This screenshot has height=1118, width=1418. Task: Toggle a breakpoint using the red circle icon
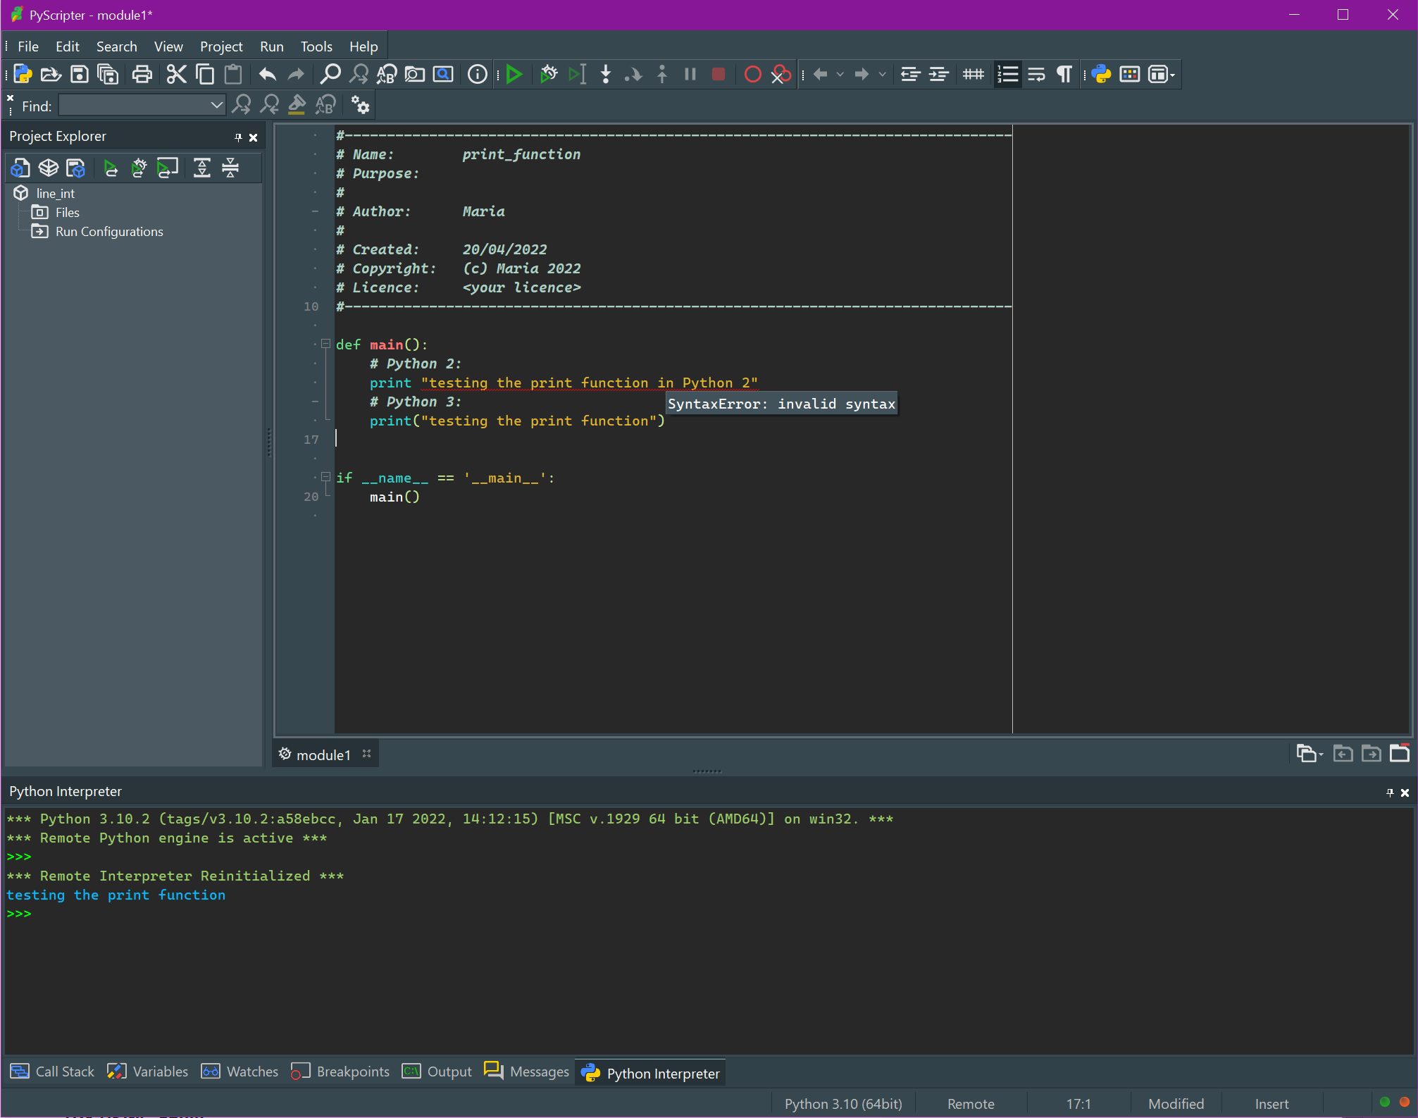click(x=752, y=74)
